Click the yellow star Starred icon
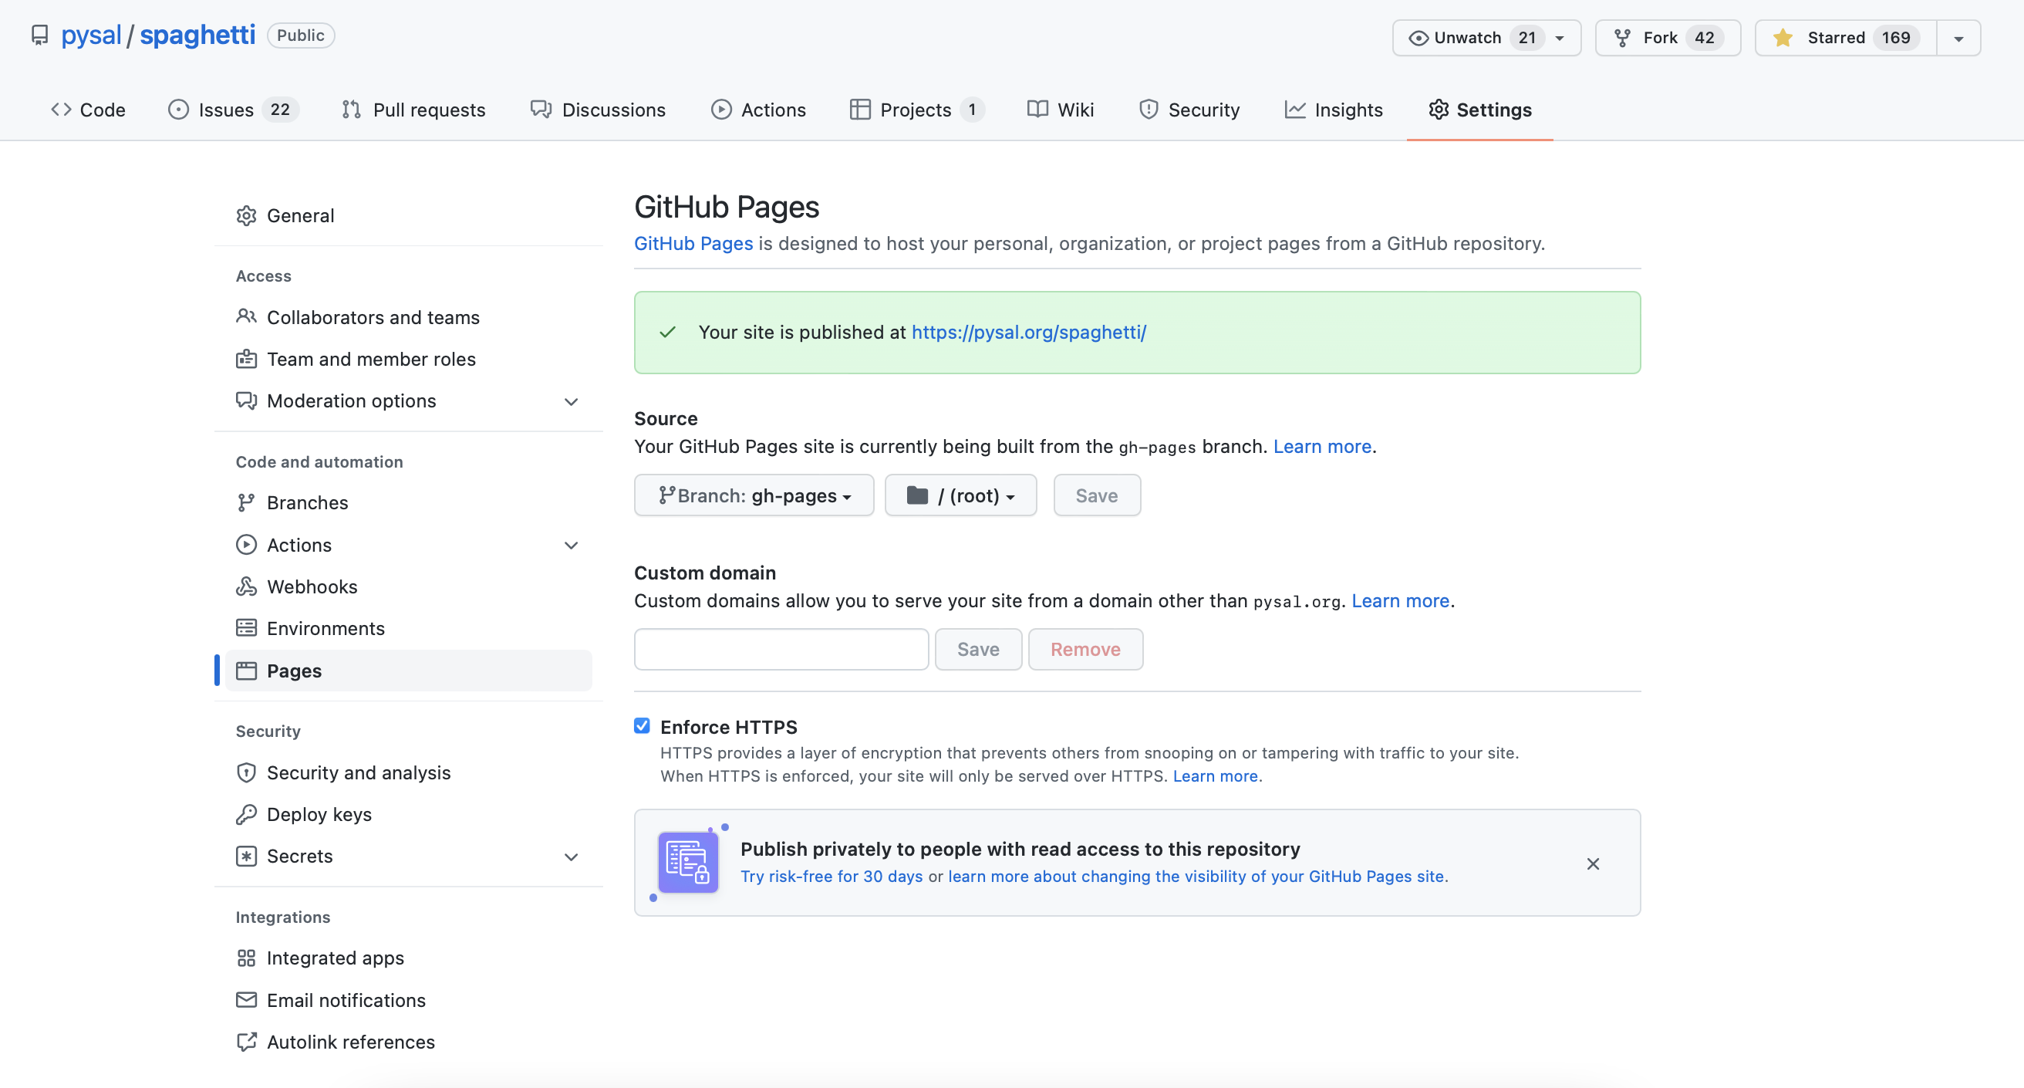 (x=1783, y=38)
